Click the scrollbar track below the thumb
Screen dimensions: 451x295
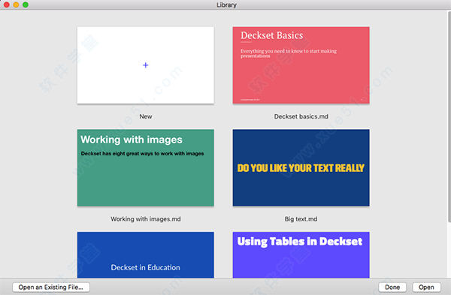[x=449, y=249]
